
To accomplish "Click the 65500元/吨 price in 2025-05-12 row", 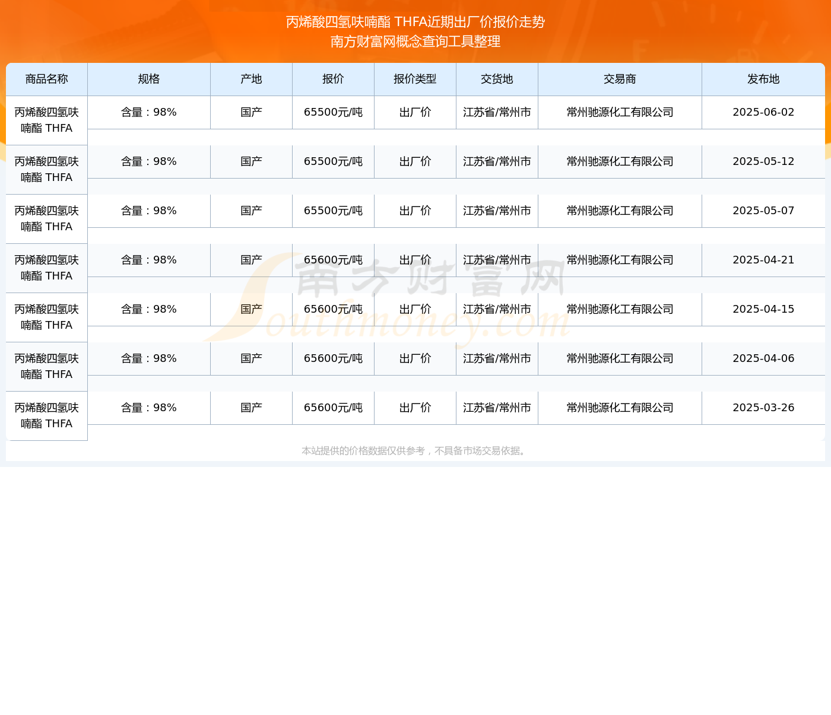I will click(333, 161).
